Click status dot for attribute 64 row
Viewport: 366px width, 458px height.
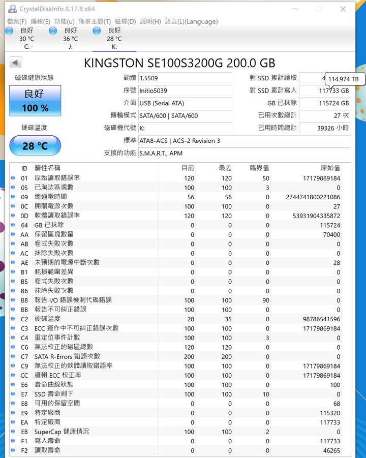coord(13,225)
